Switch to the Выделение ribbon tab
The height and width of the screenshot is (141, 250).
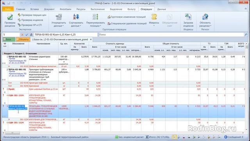tap(116, 9)
